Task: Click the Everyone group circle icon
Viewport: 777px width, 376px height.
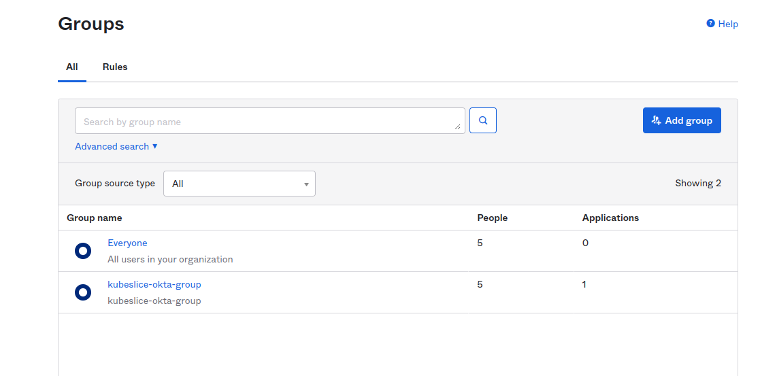Action: (x=83, y=251)
